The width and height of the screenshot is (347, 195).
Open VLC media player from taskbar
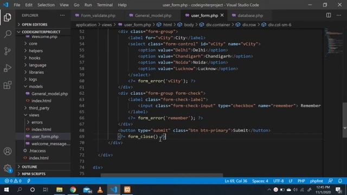(100, 190)
